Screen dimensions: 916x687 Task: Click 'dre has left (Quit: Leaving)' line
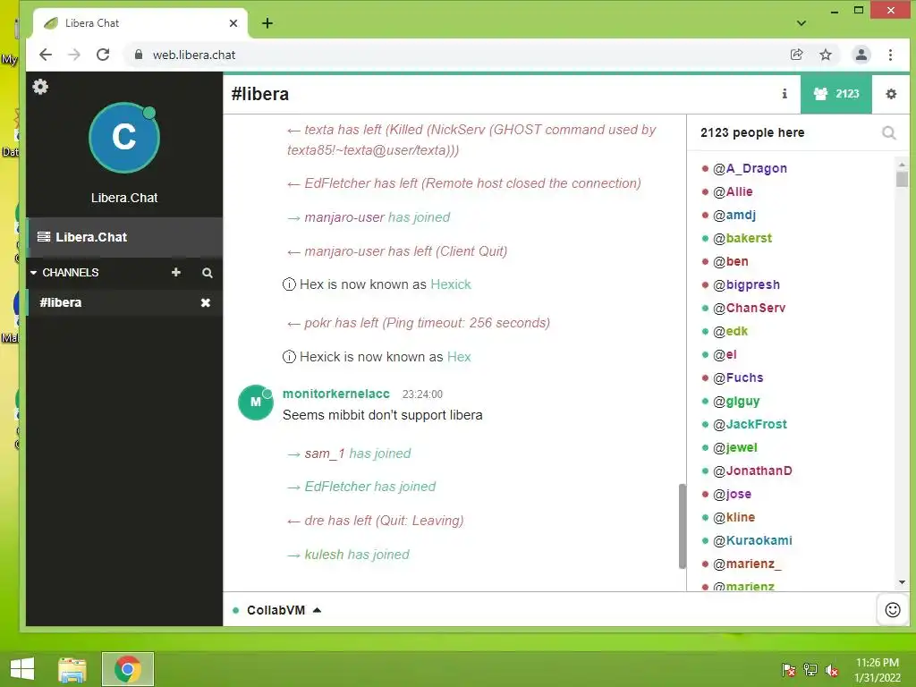pos(376,521)
